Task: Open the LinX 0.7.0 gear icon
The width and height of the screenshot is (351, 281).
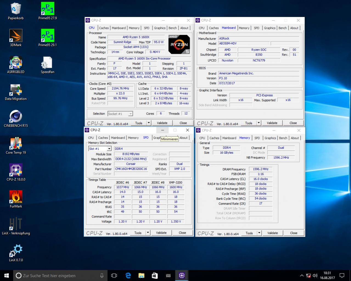Action: 16,251
